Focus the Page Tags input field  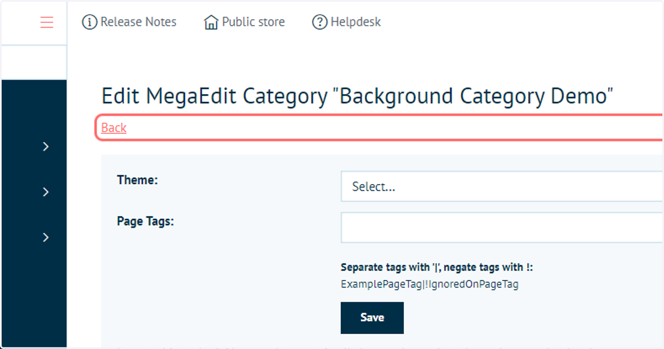point(502,227)
